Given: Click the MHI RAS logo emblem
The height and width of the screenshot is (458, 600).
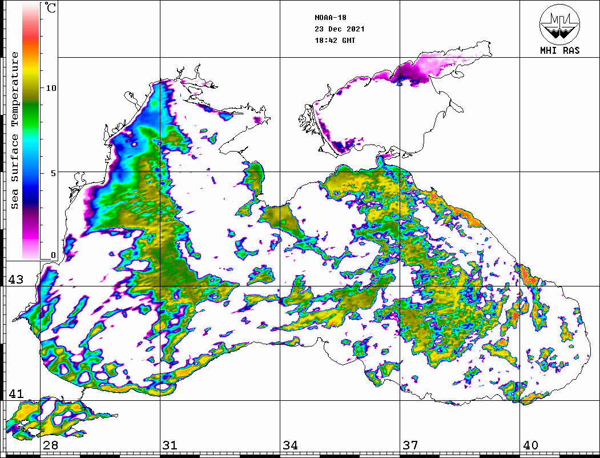Looking at the screenshot, I should [559, 24].
